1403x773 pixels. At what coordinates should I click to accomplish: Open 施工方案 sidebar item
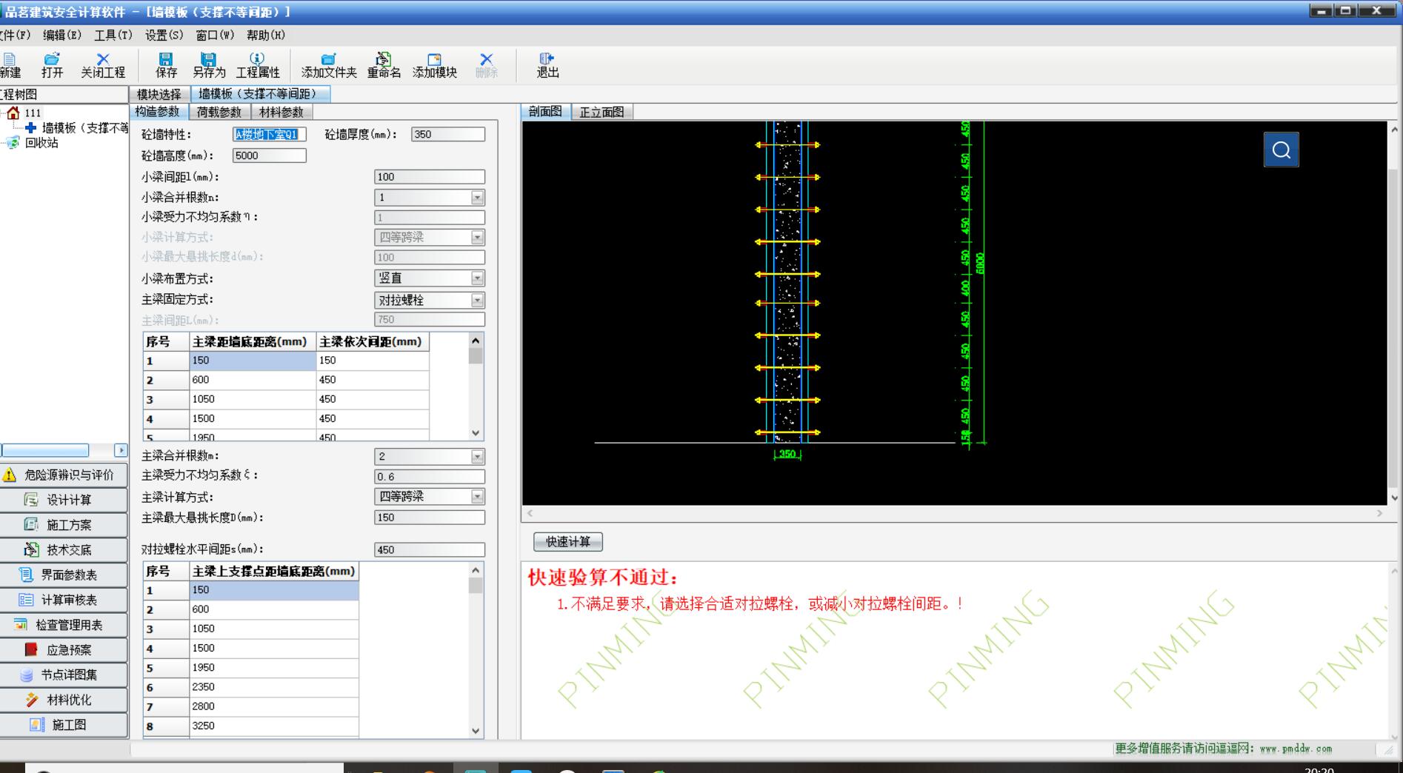[x=64, y=525]
